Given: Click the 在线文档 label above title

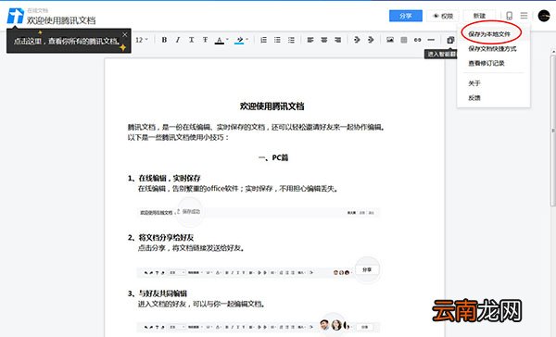Looking at the screenshot, I should point(38,10).
